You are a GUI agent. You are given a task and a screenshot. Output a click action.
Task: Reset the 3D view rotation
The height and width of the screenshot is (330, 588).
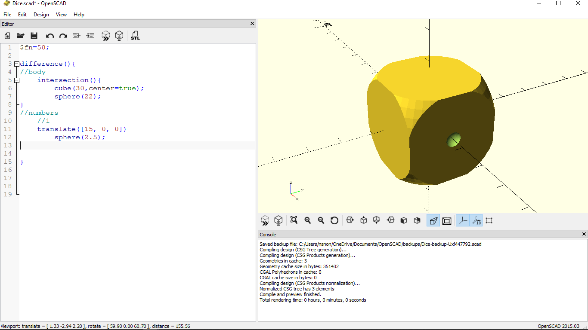click(x=334, y=220)
